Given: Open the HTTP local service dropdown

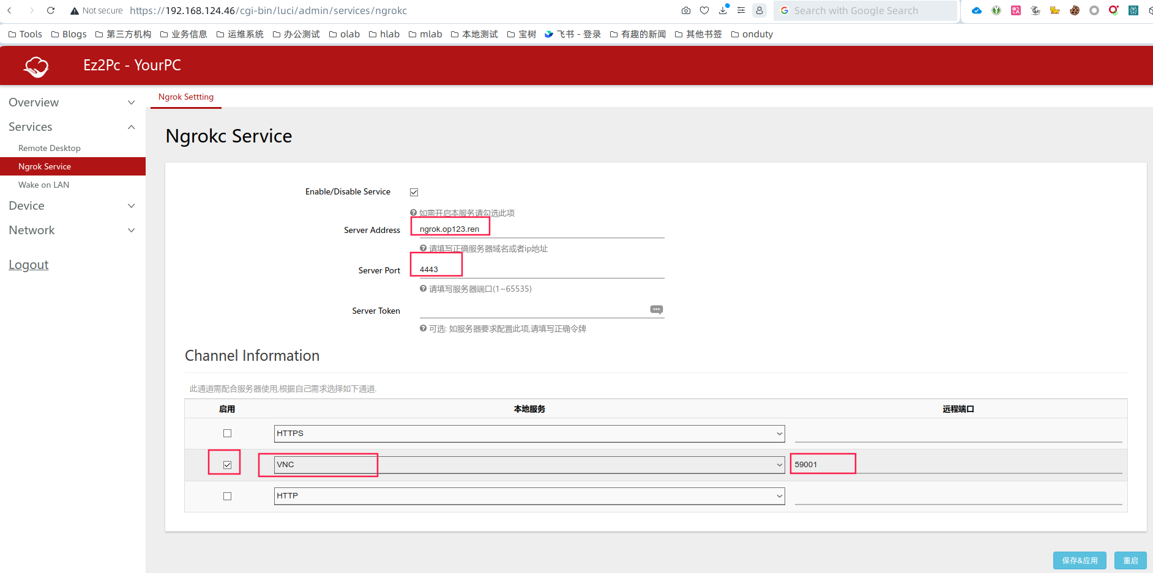Looking at the screenshot, I should tap(529, 496).
